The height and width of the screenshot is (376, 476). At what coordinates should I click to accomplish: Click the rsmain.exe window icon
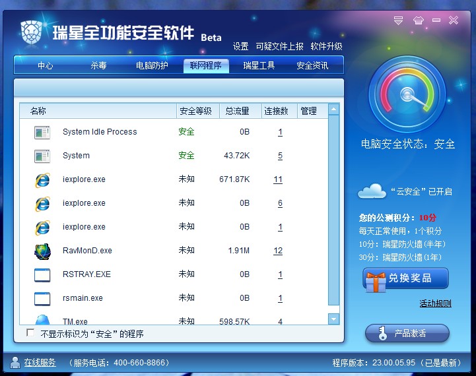[42, 299]
